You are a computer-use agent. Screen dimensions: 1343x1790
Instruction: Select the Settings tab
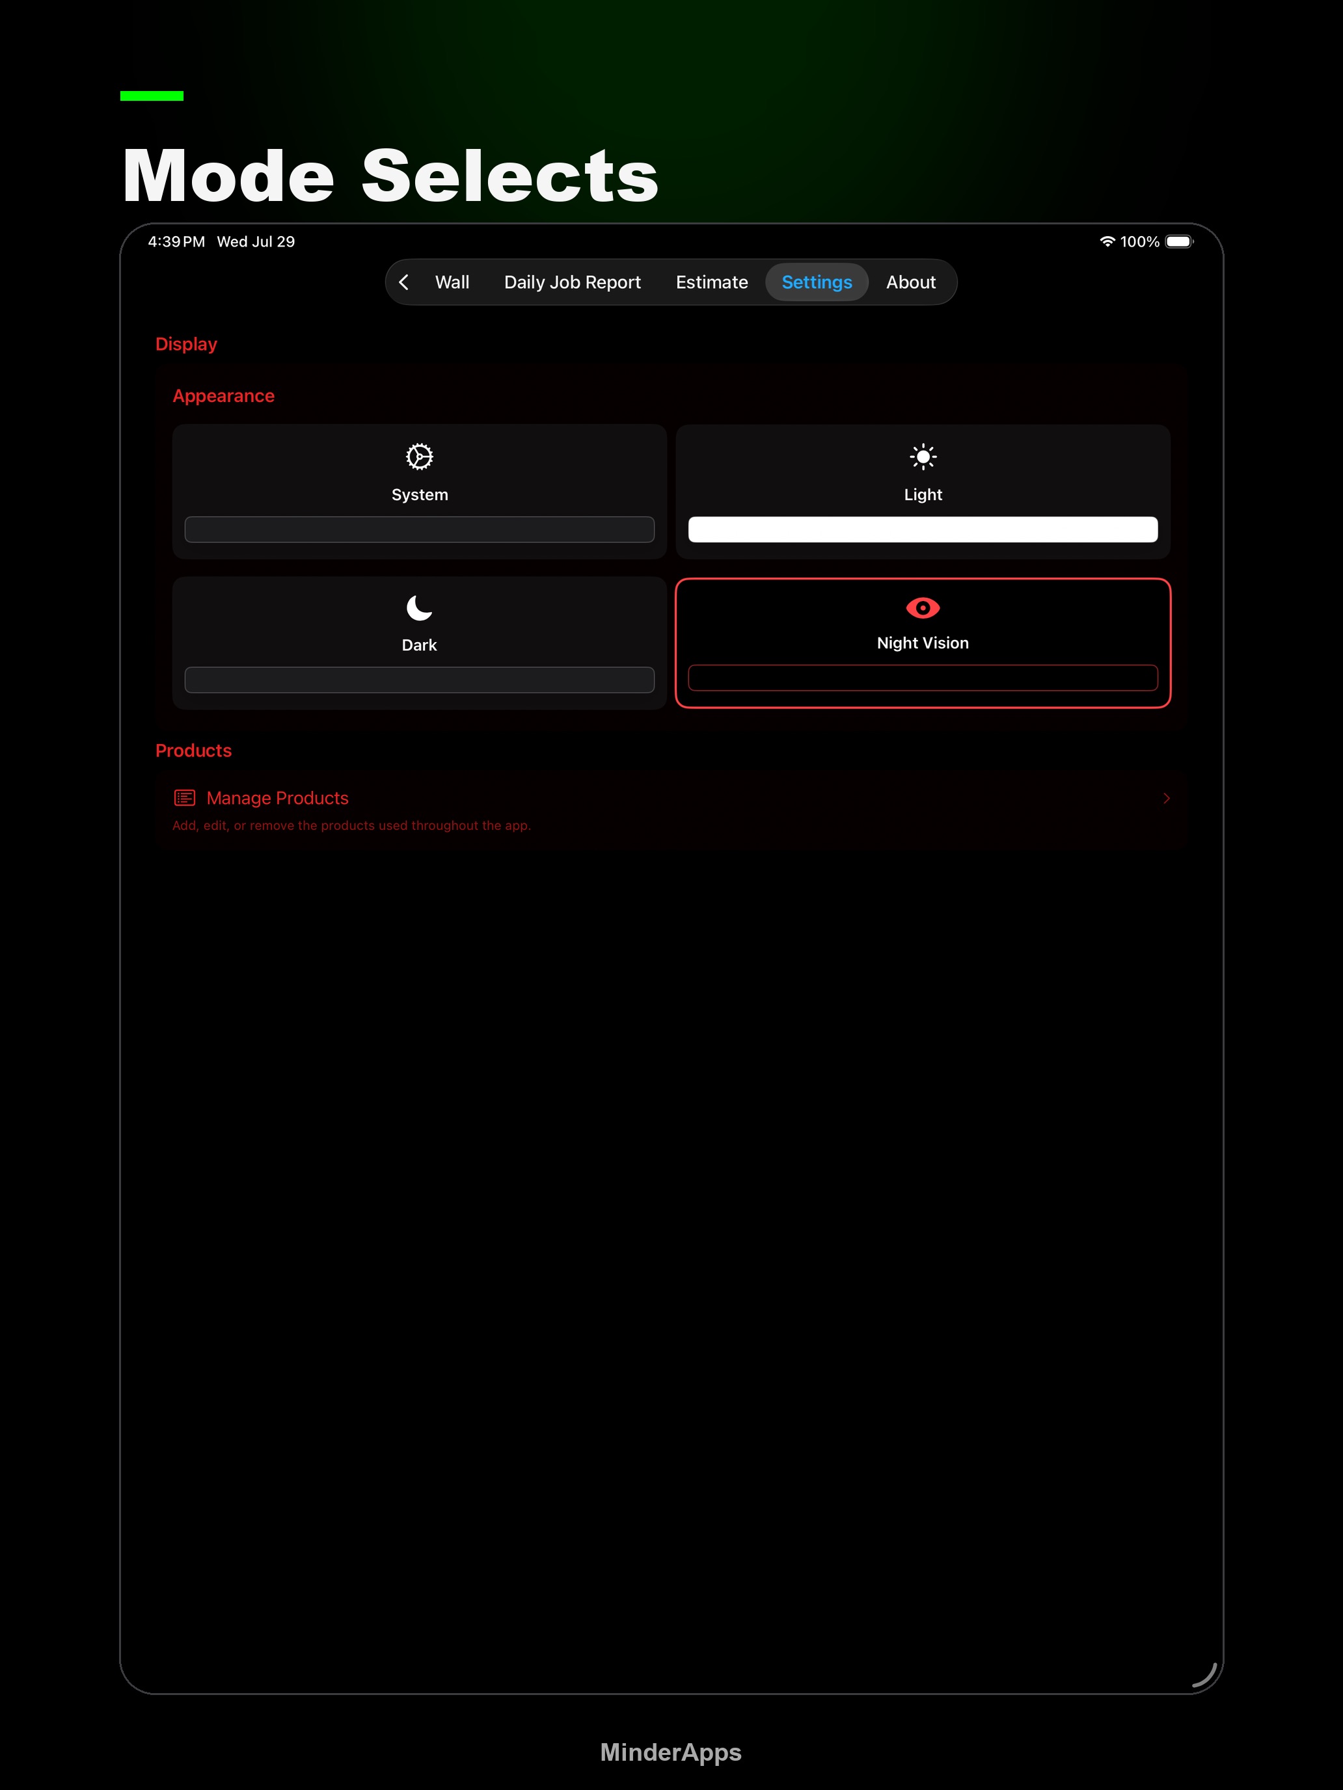pos(817,282)
